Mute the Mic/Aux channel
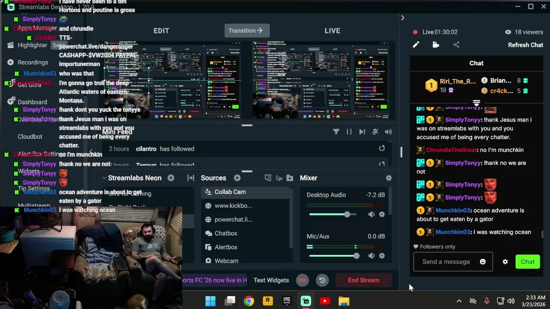Image resolution: width=550 pixels, height=309 pixels. click(371, 256)
